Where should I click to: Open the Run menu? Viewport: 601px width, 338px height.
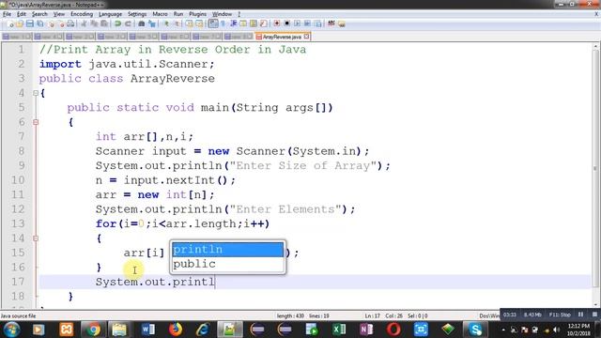click(178, 14)
